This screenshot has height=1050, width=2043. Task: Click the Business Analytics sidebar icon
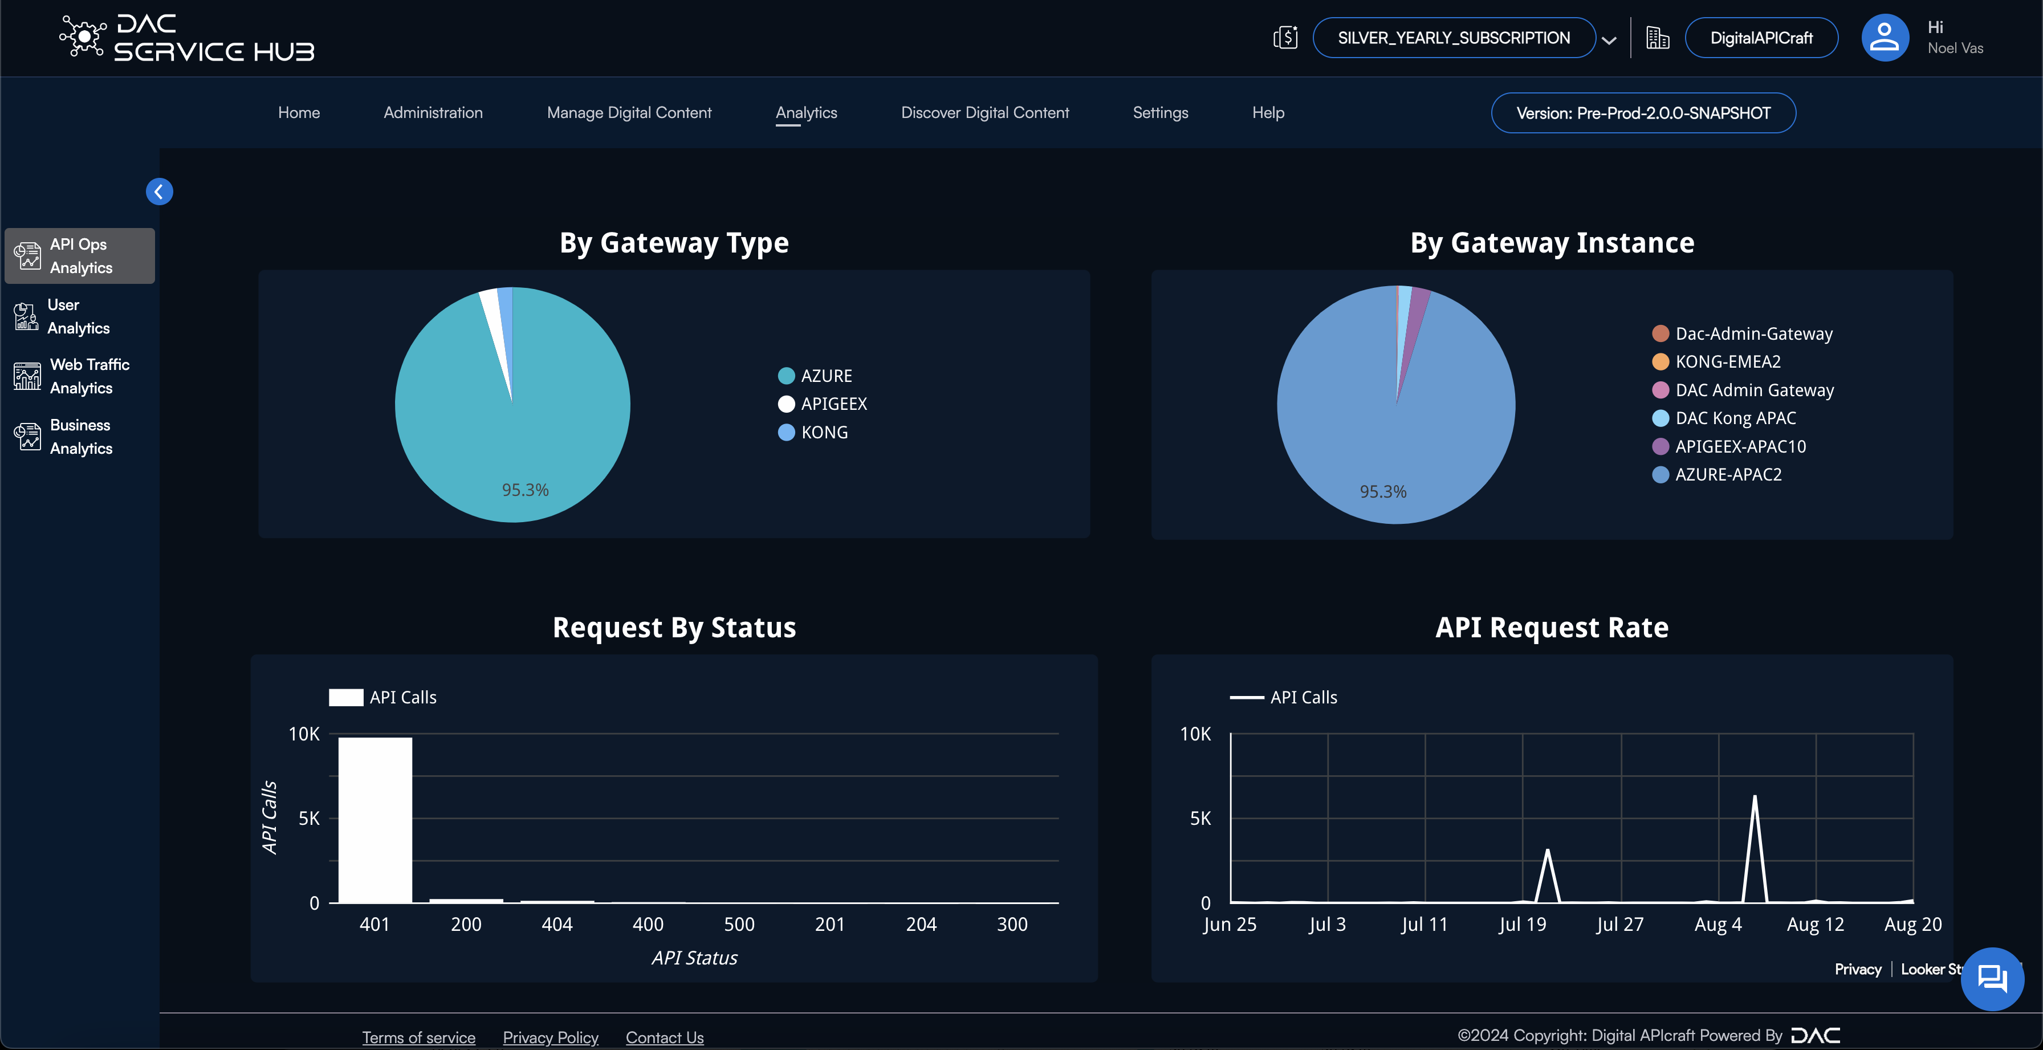point(28,436)
